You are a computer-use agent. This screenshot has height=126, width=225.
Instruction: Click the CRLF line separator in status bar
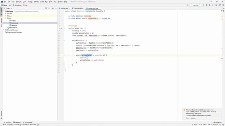[205, 125]
